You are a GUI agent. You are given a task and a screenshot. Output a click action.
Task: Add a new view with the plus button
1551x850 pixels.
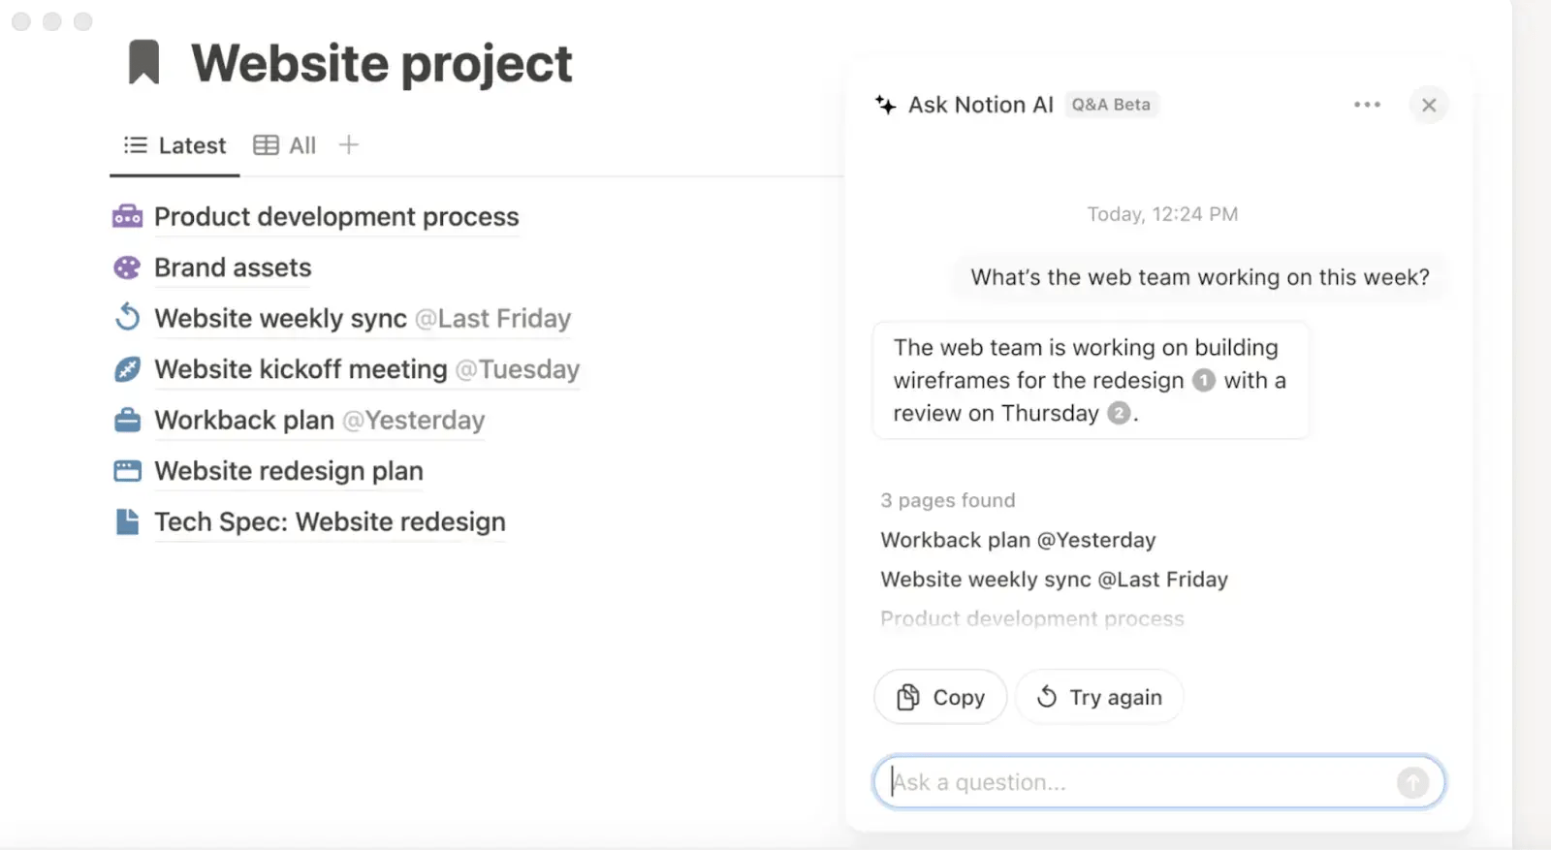pyautogui.click(x=349, y=145)
